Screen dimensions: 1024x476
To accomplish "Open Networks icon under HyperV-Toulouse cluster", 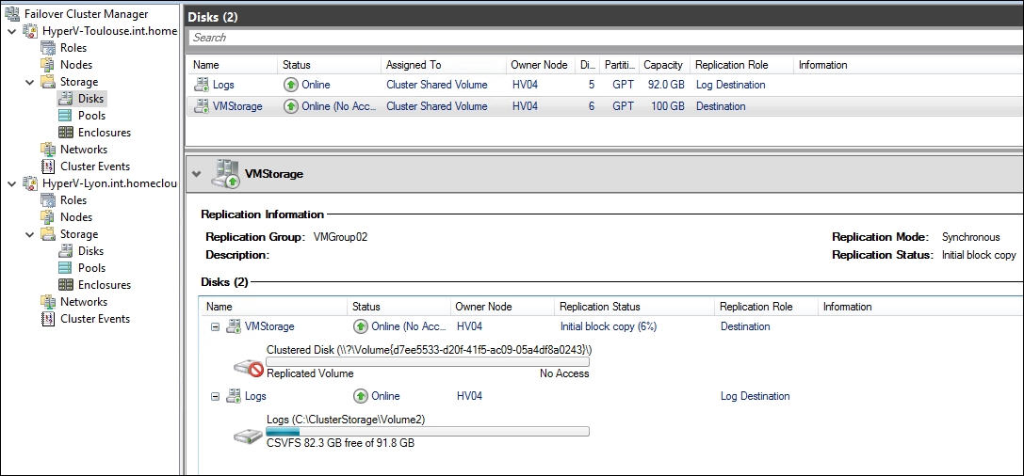I will (48, 150).
